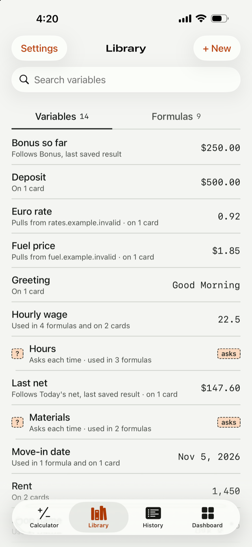Tap the "asks" badge on Materials row
252x547 pixels.
coord(229,422)
